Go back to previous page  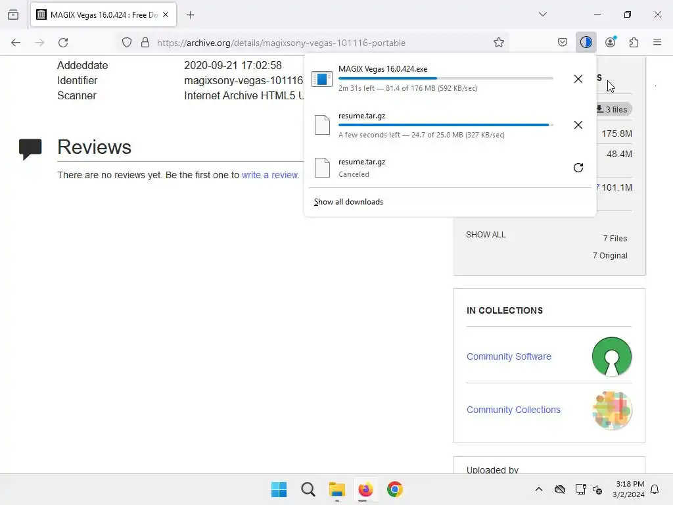(x=16, y=43)
